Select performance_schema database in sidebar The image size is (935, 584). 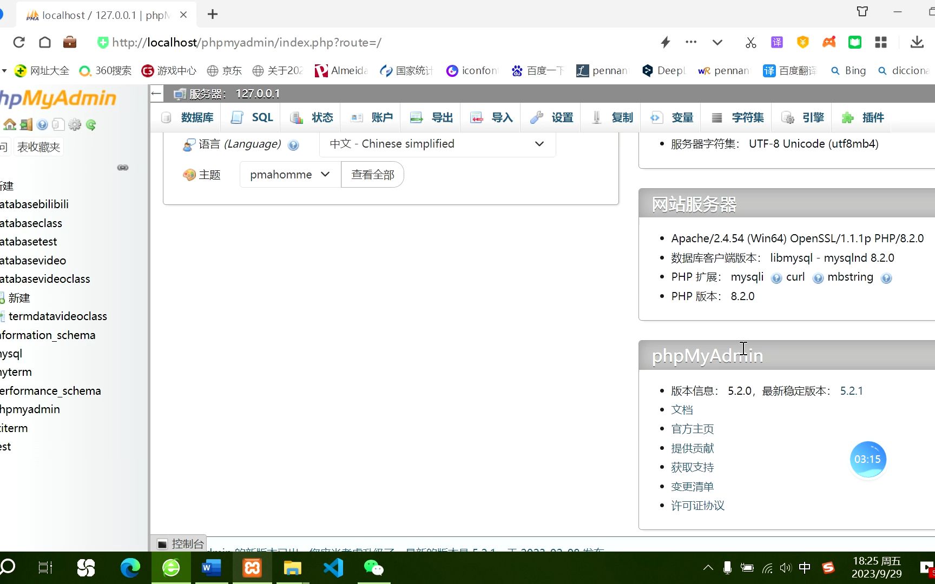(50, 391)
